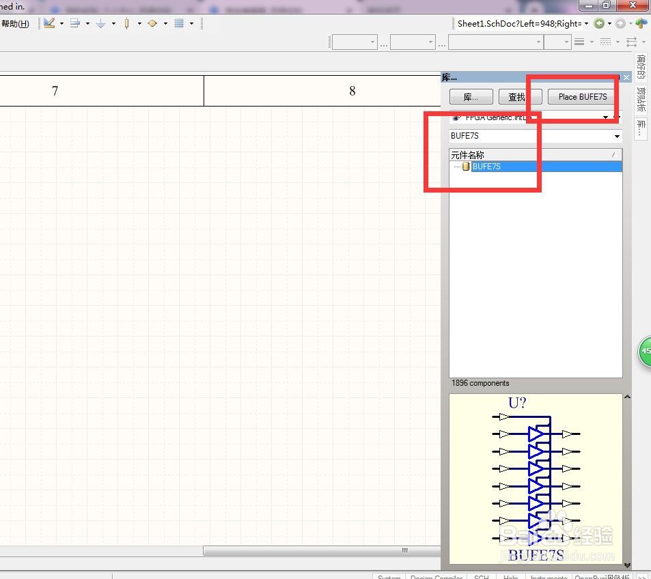The width and height of the screenshot is (651, 579).
Task: Expand the alignment tools dropdown arrow
Action: point(87,24)
